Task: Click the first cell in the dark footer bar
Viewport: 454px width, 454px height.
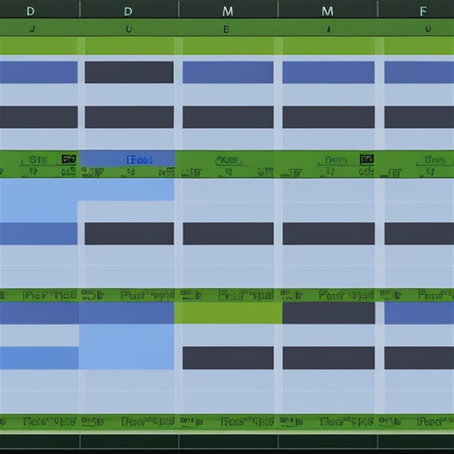Action: coord(40,441)
